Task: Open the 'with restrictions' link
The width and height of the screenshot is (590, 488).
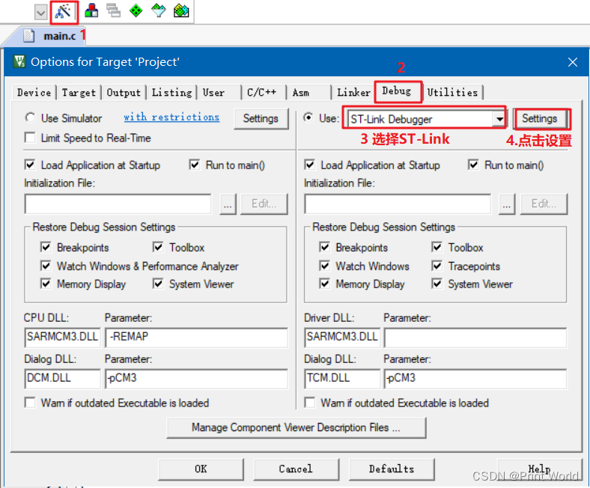Action: tap(171, 117)
